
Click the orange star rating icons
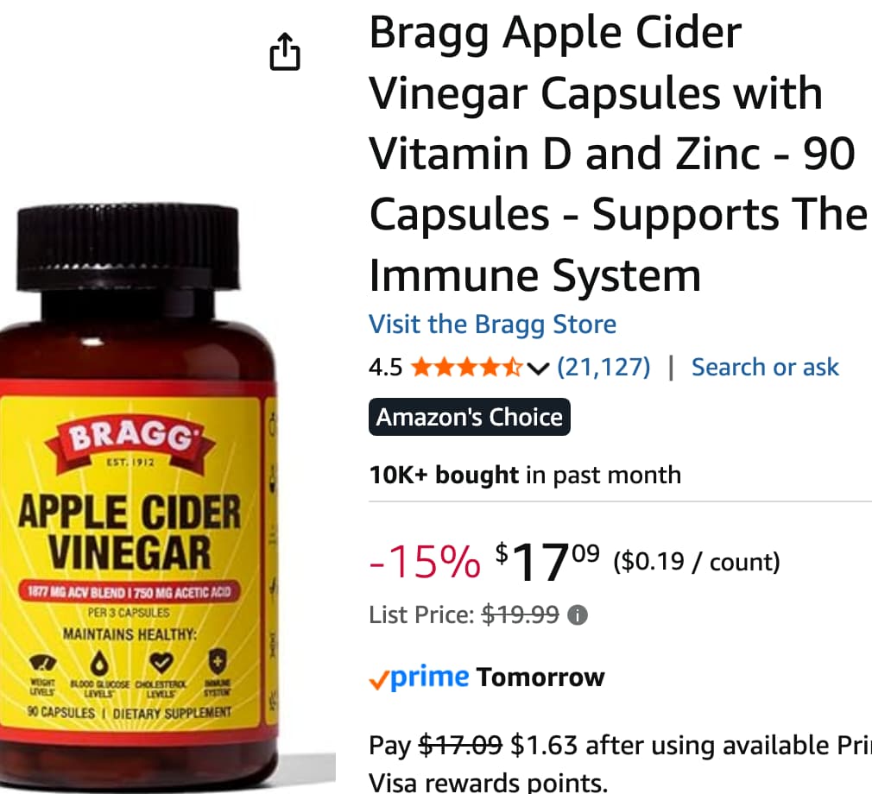tap(466, 368)
